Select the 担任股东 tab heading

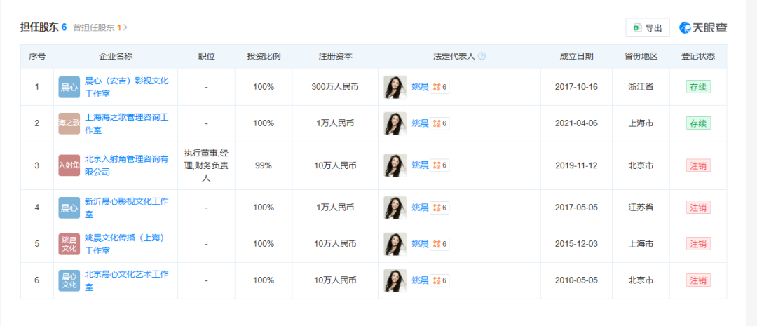(43, 27)
